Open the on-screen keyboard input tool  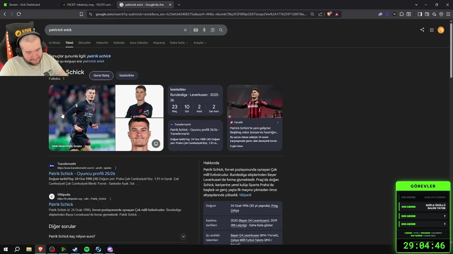pyautogui.click(x=196, y=30)
